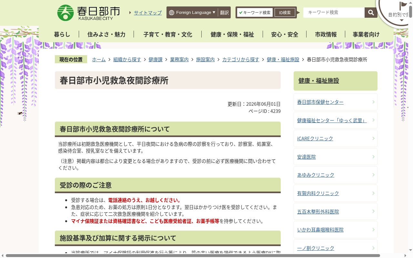
Task: Open the 健康・保険・福祉 menu
Action: pos(232,34)
